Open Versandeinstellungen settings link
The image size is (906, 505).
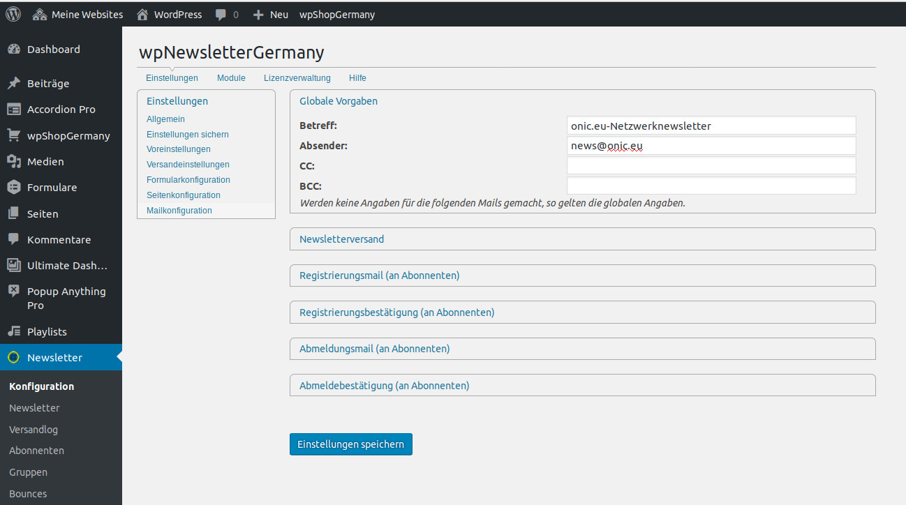point(188,165)
